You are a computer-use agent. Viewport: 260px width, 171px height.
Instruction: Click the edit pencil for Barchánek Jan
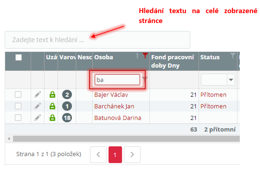pos(38,106)
